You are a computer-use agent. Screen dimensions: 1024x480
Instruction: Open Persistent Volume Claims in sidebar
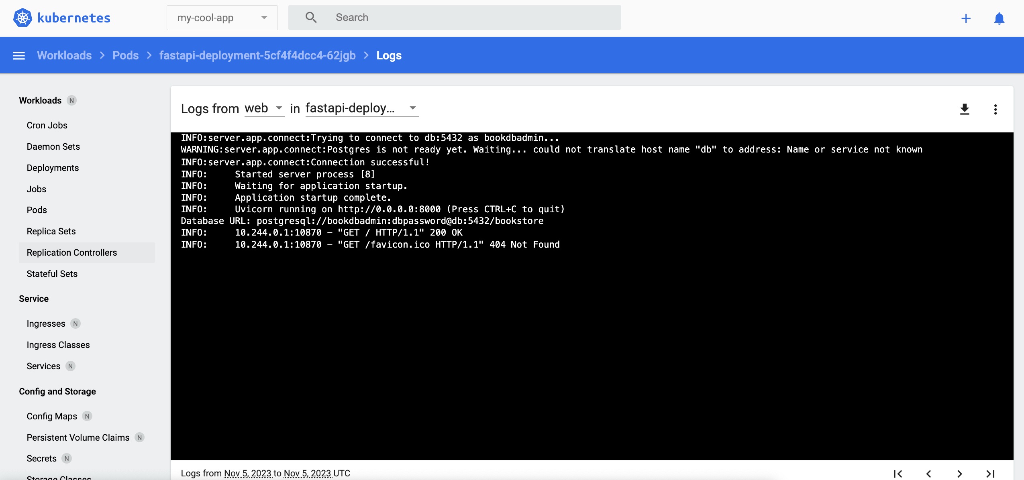[78, 437]
